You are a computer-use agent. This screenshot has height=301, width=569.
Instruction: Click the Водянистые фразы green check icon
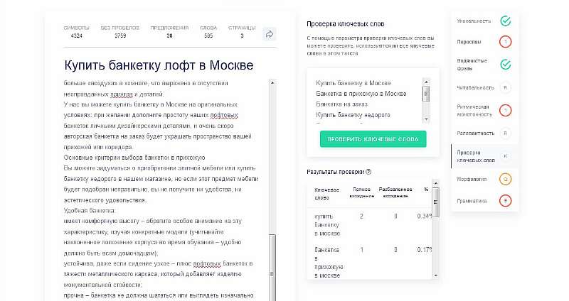pos(505,65)
